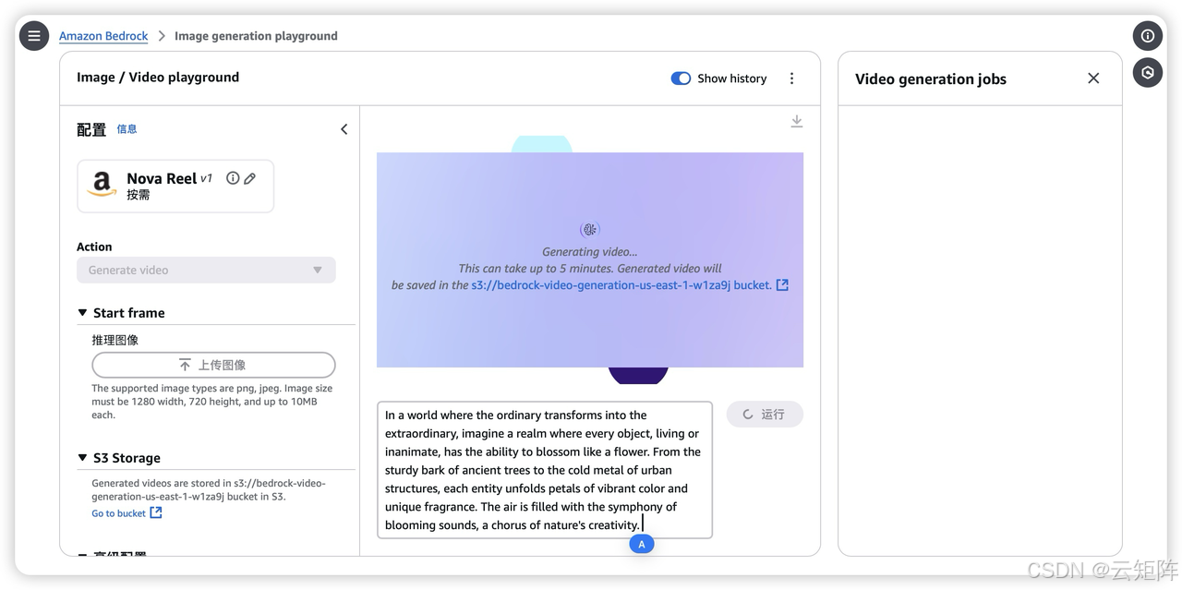Screen dimensions: 1182x590
Task: Open the info panel icon at top right
Action: point(1148,36)
